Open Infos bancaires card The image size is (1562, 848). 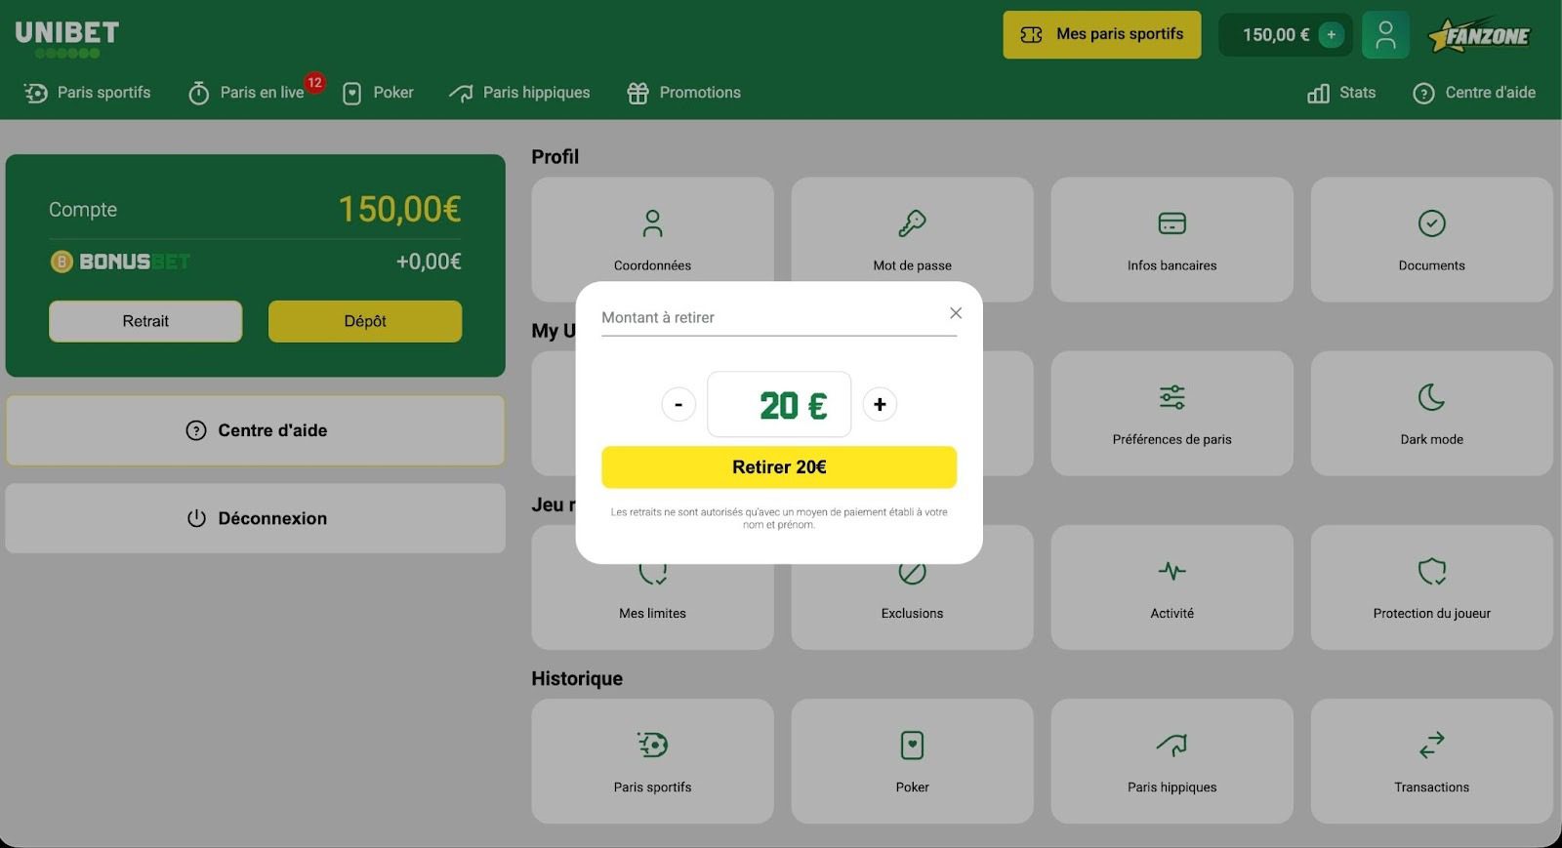point(1171,239)
